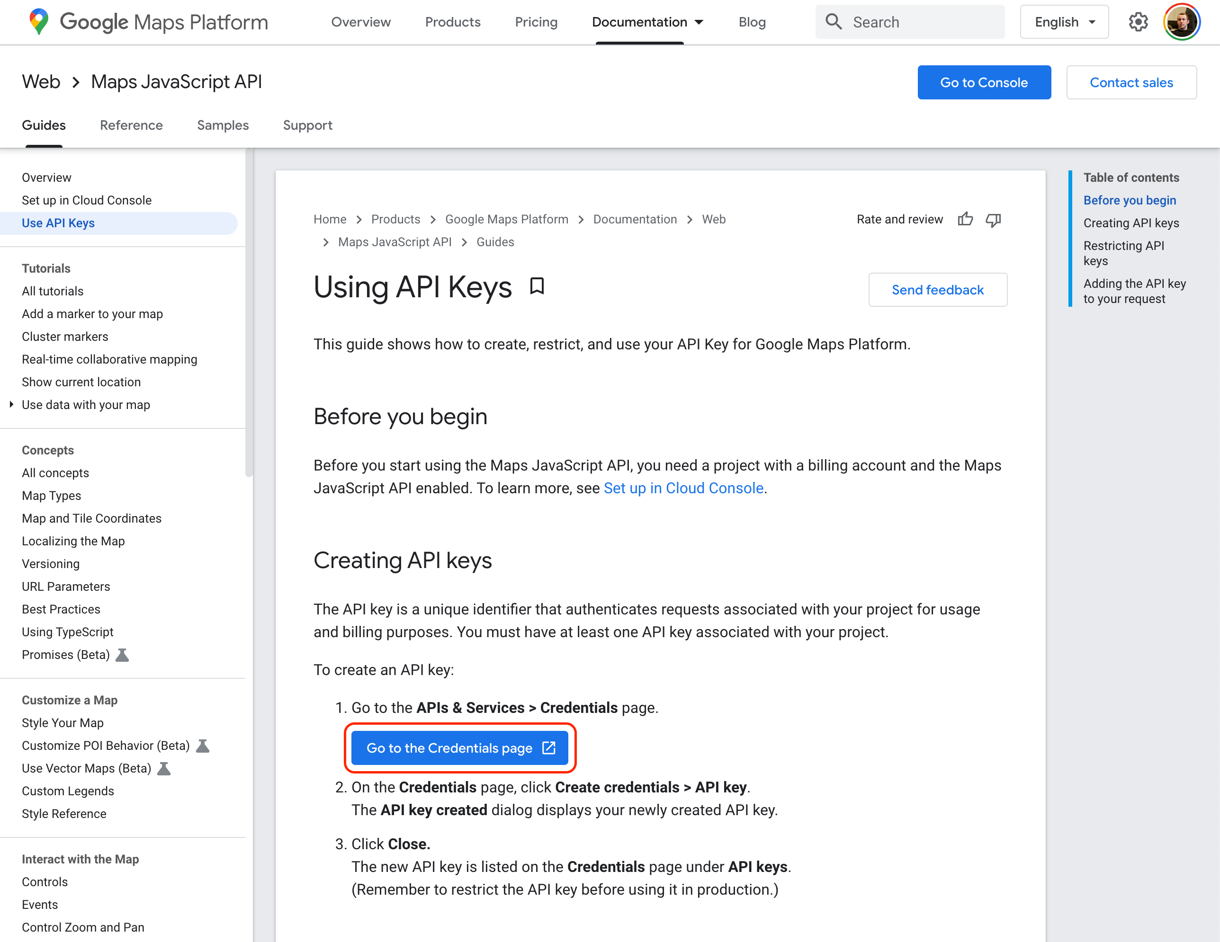
Task: Follow the Set up in Cloud Console link in paragraph
Action: [684, 488]
